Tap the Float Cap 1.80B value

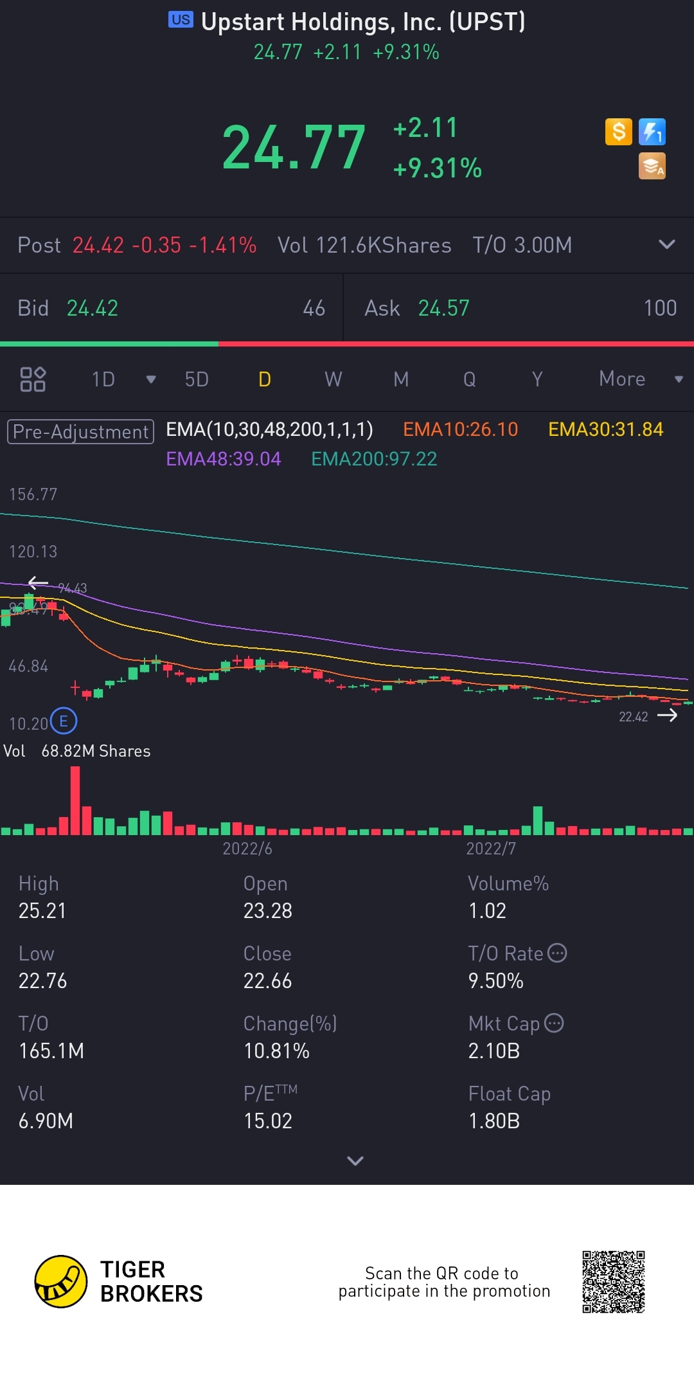(494, 1121)
